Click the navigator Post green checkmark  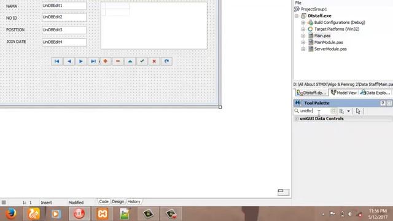pyautogui.click(x=142, y=61)
